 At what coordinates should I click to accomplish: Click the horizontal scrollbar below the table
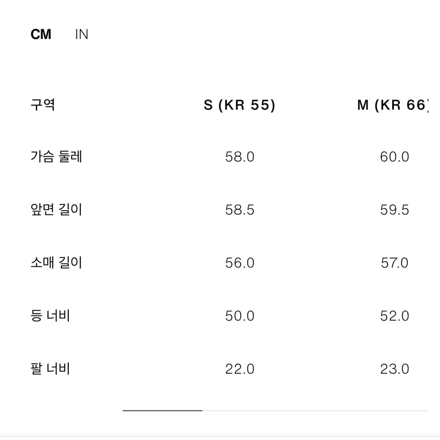[x=162, y=410]
